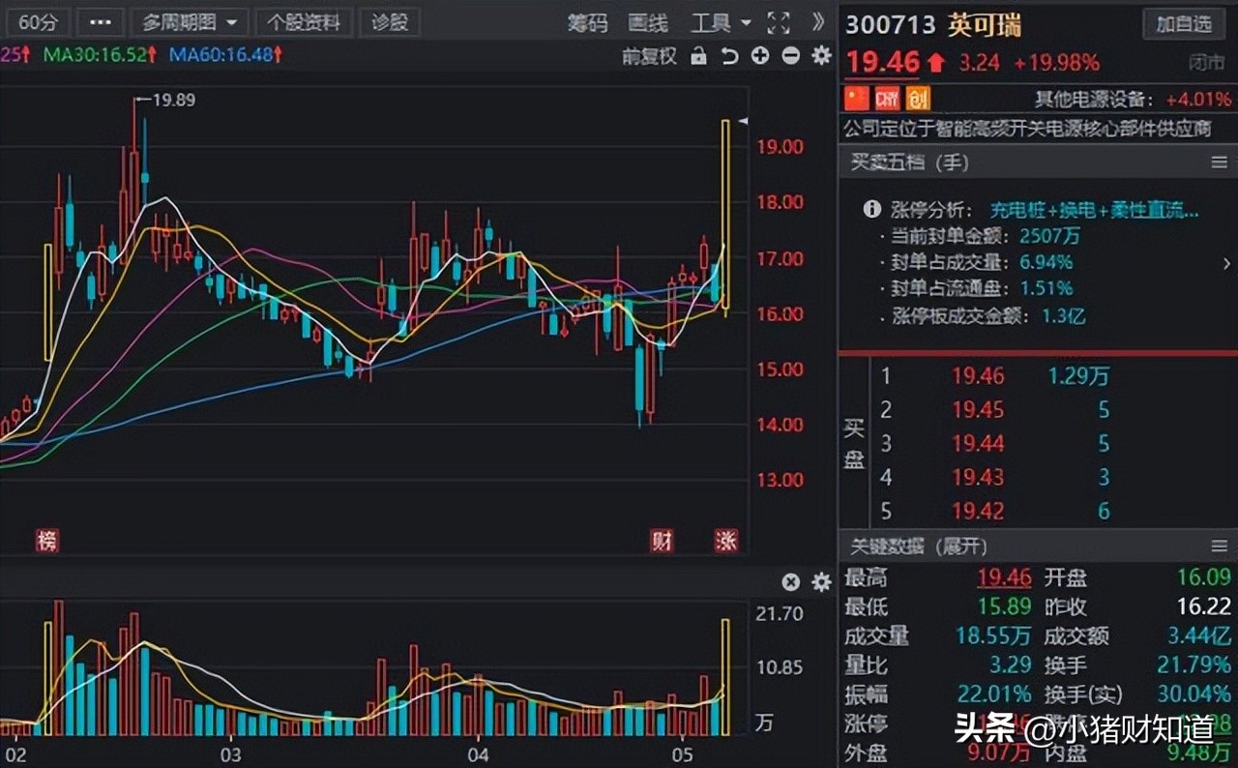
Task: Enter fullscreen chart mode
Action: 777,23
